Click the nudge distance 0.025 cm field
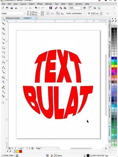Viewport: 118px width, 157px height. tap(95, 13)
